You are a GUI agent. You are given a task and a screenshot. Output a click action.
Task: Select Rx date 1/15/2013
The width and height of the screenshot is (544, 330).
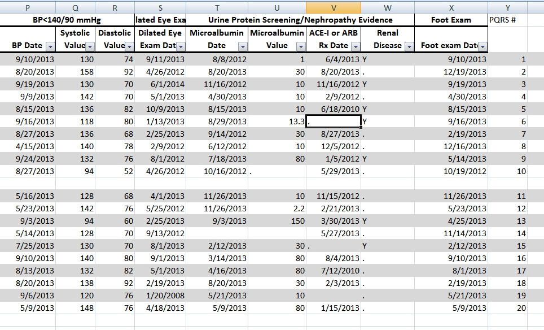pos(334,308)
